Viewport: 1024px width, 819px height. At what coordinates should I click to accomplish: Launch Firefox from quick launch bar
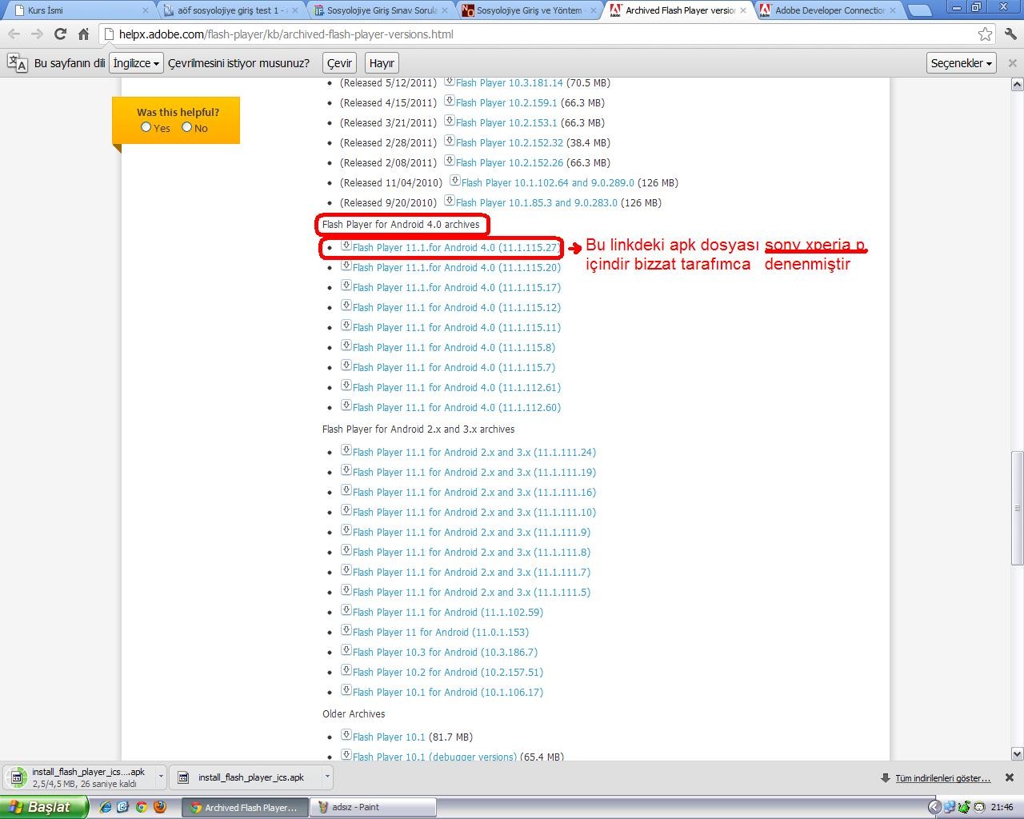click(x=159, y=807)
